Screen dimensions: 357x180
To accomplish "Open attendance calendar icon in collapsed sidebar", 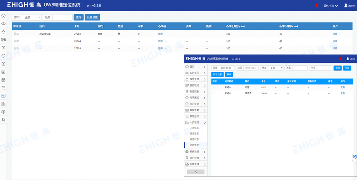I will (x=3, y=80).
